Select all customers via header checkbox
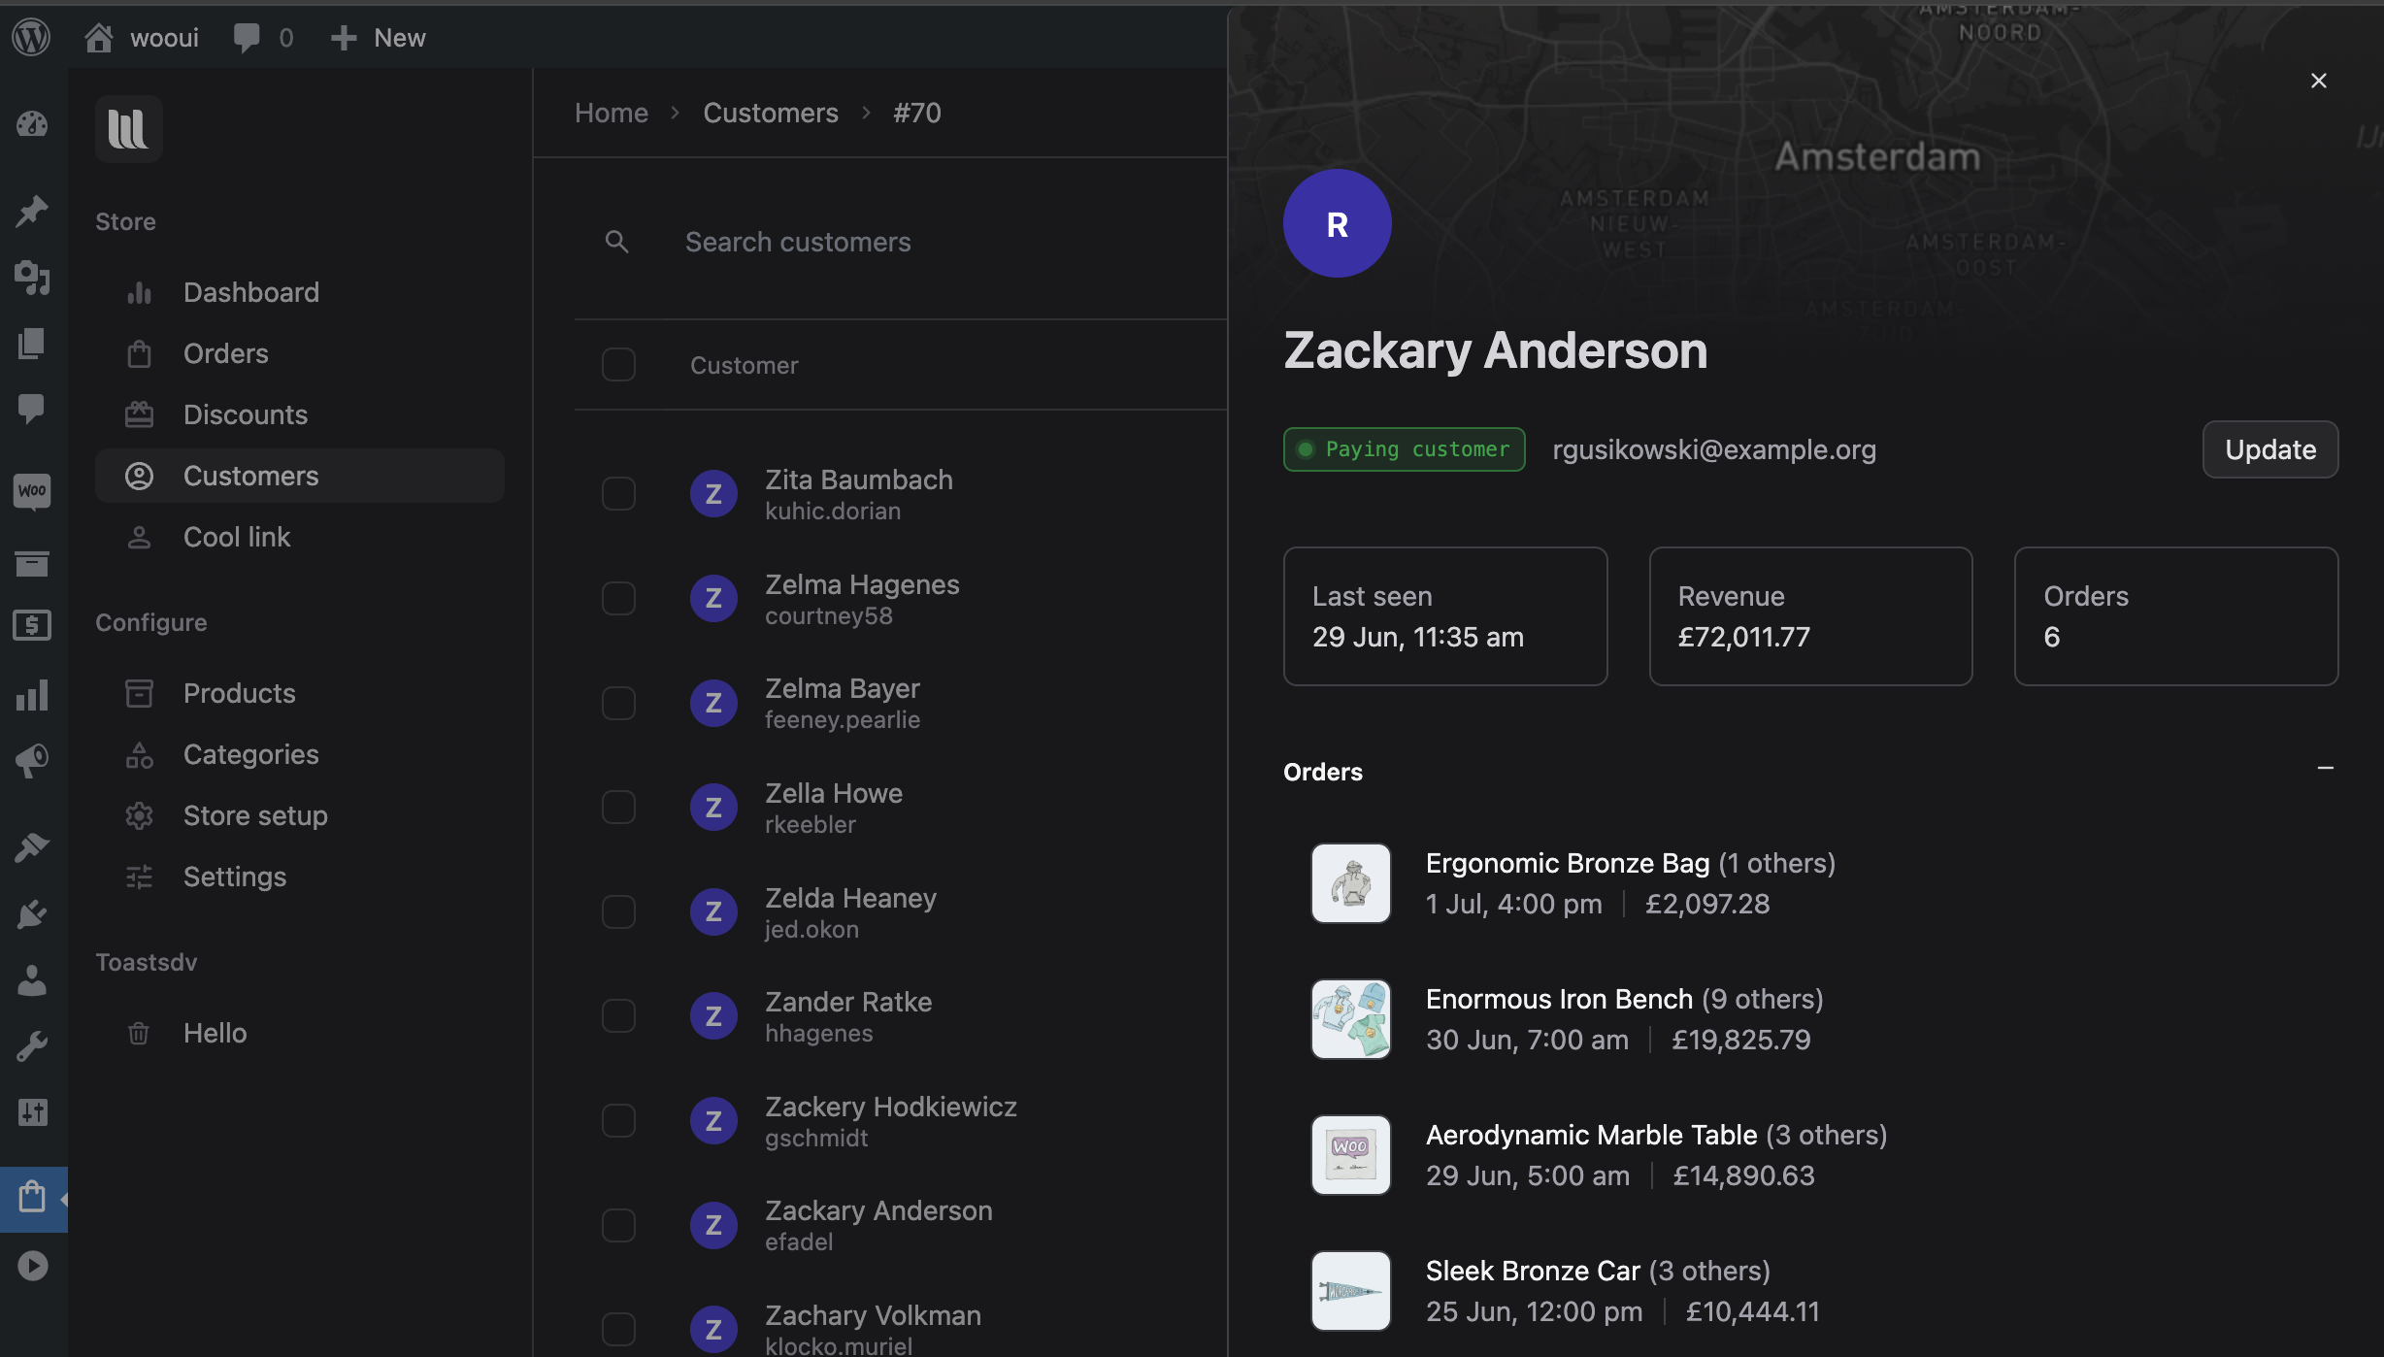This screenshot has width=2384, height=1357. pyautogui.click(x=618, y=364)
